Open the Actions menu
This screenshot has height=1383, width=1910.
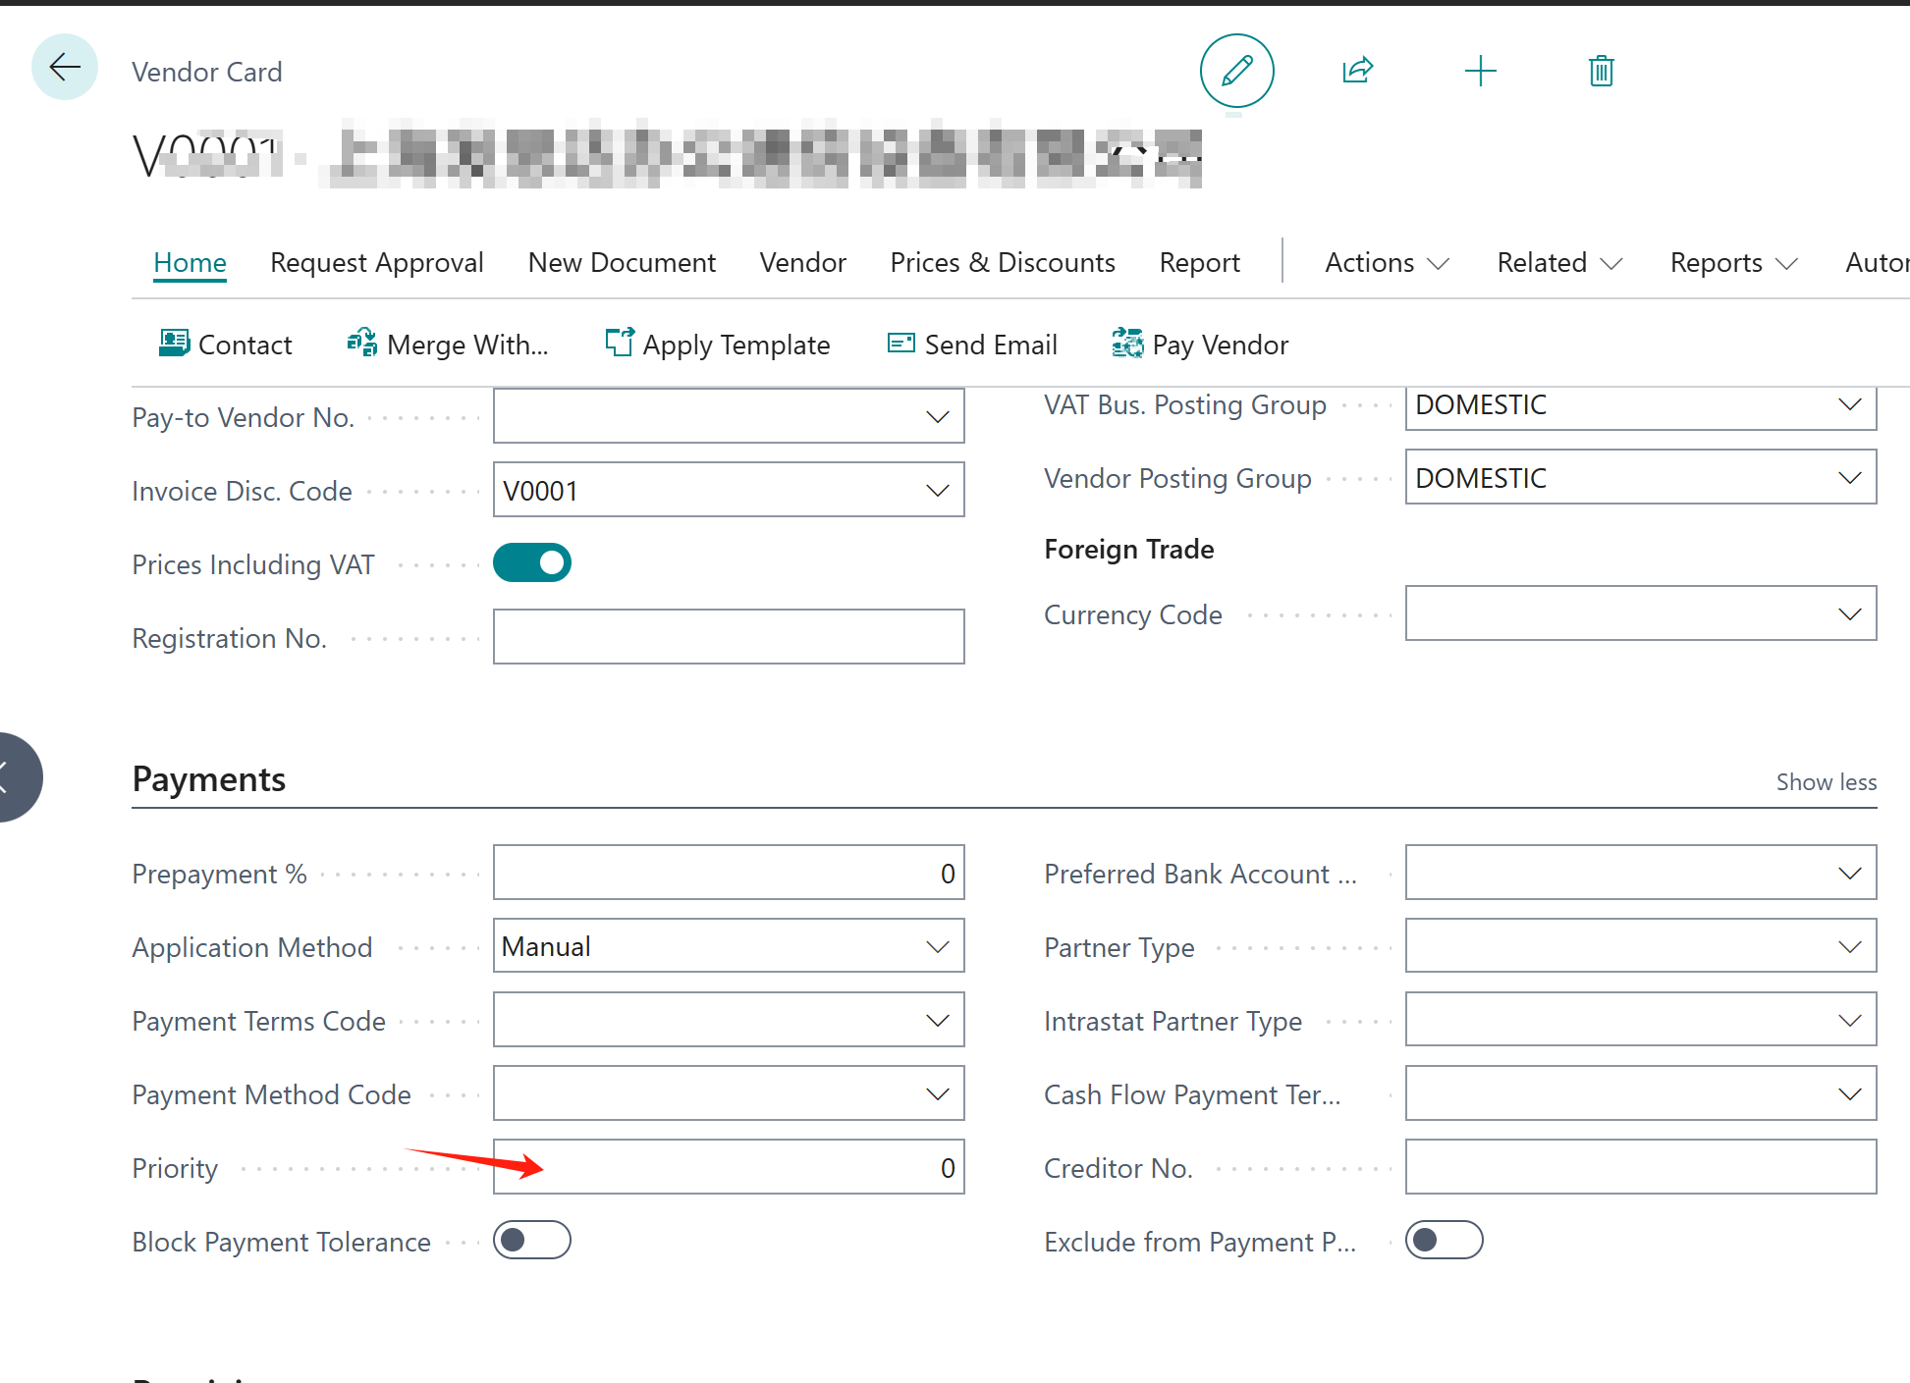point(1386,263)
